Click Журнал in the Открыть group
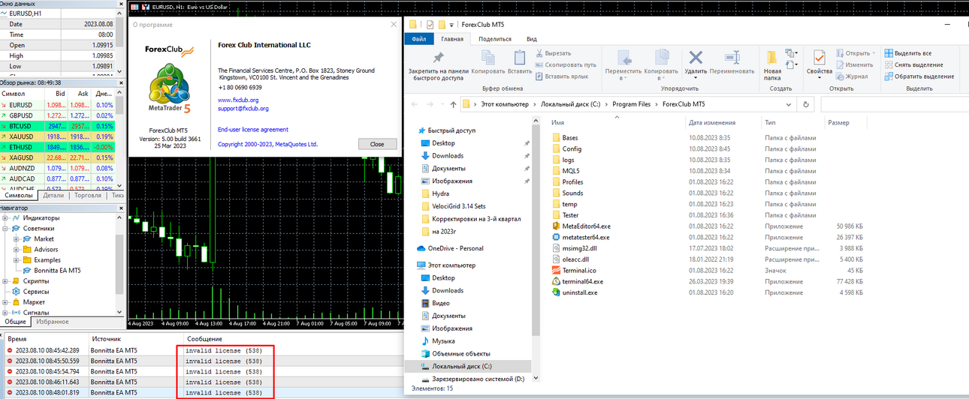Screen dimensions: 969x399 tap(850, 76)
